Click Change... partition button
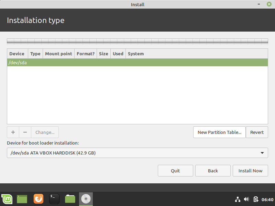 [45, 132]
